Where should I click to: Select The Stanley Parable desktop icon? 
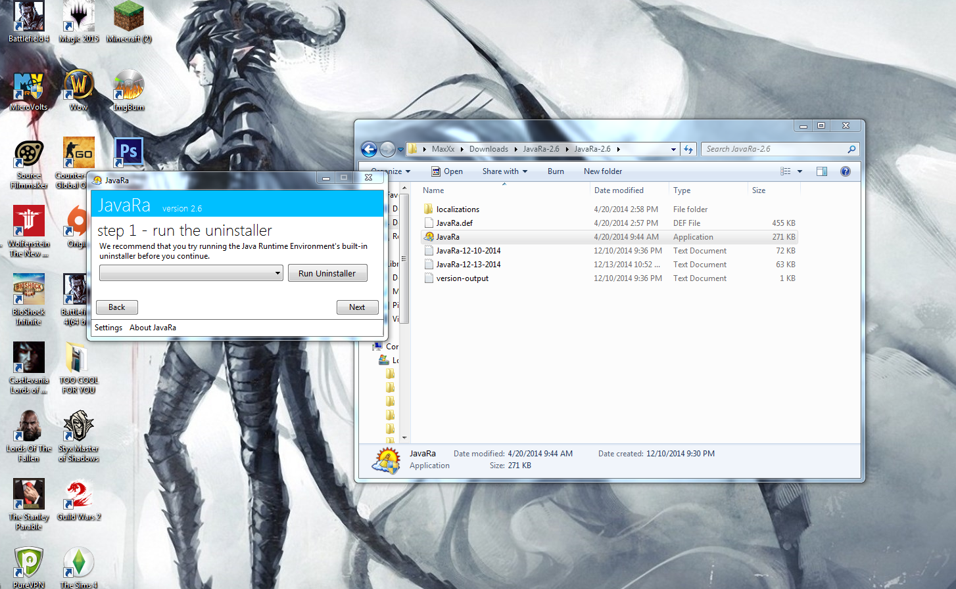pos(29,504)
